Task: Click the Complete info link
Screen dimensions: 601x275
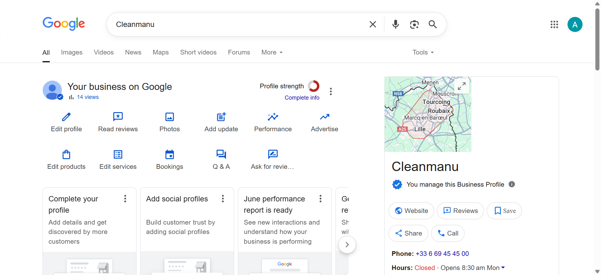Action: [302, 98]
